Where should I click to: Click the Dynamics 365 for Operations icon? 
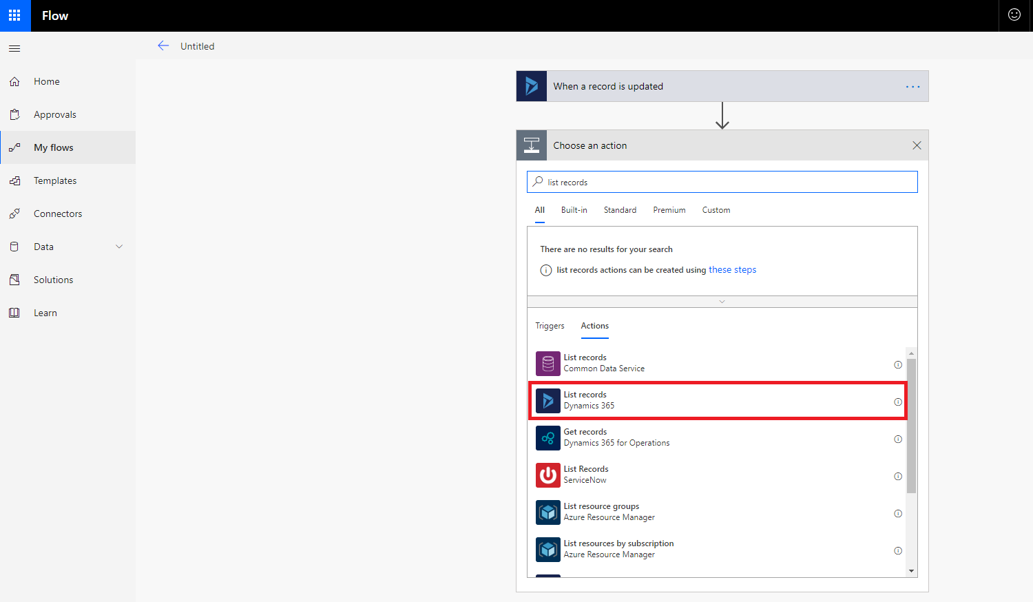548,438
